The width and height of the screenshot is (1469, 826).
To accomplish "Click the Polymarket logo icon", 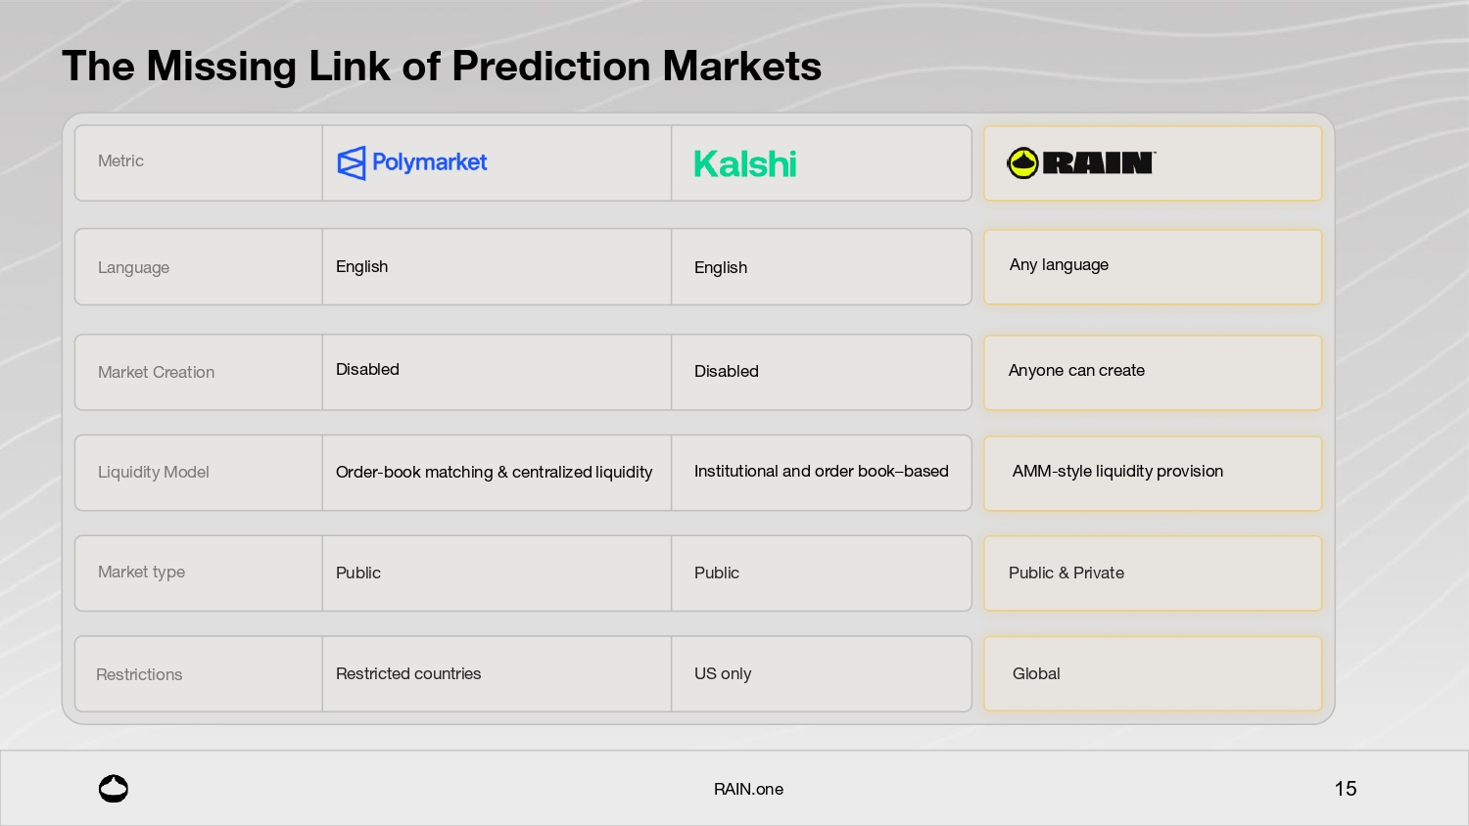I will click(x=351, y=162).
